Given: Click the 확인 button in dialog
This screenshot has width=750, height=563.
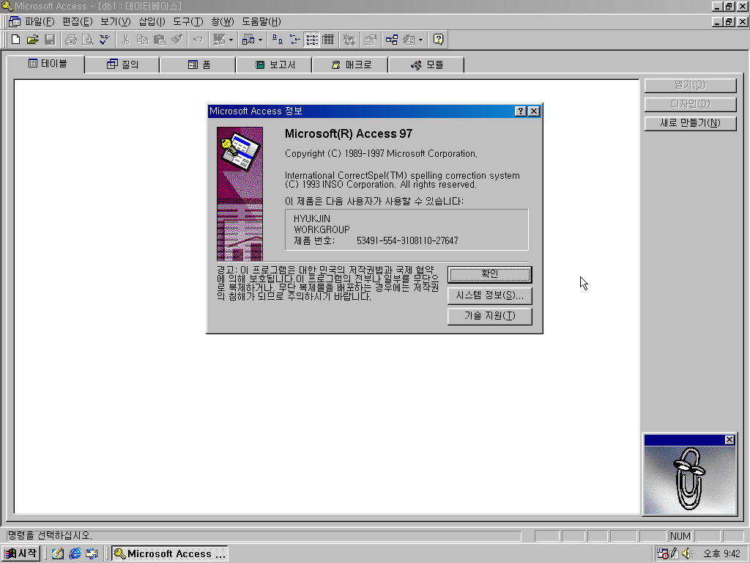Looking at the screenshot, I should pyautogui.click(x=490, y=274).
